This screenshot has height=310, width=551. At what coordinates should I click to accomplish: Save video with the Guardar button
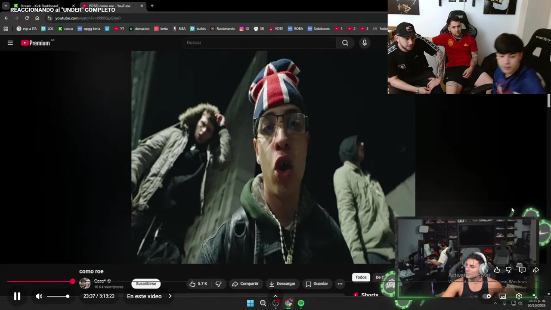pos(317,284)
